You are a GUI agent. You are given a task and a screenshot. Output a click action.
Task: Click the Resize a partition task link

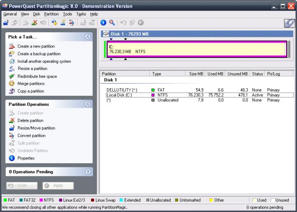[32, 69]
